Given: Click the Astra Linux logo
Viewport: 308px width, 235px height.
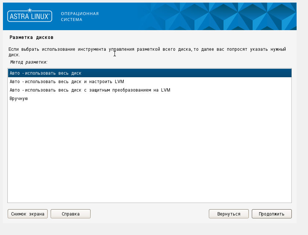Looking at the screenshot, I should coord(30,15).
